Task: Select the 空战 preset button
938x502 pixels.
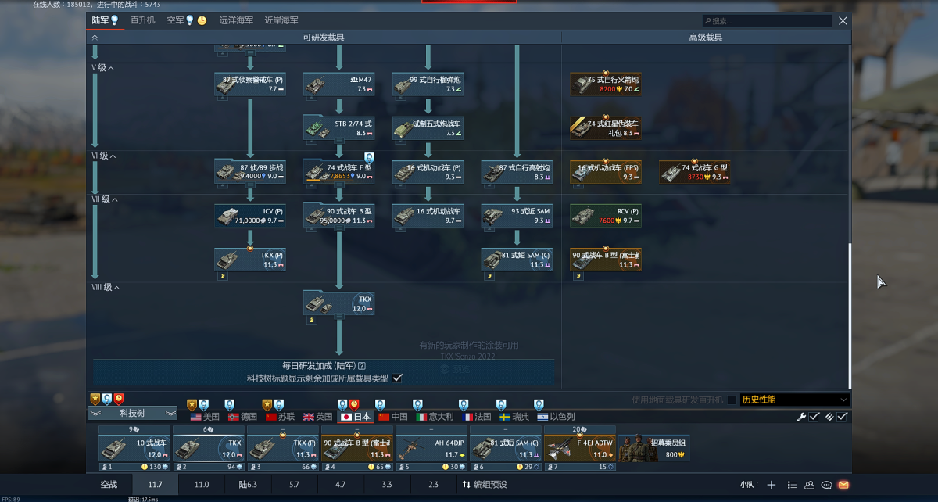Action: 109,485
